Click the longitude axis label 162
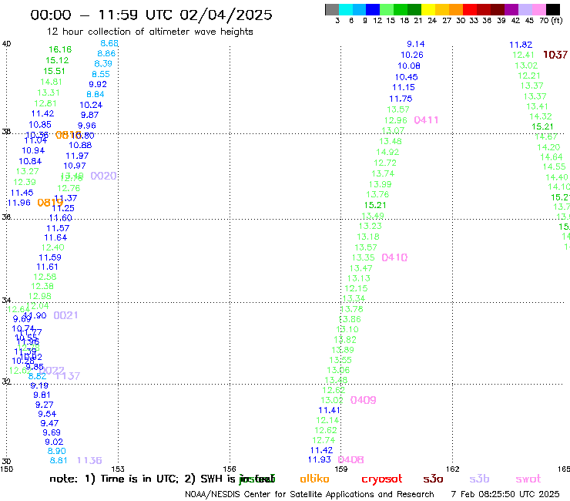This screenshot has height=501, width=570. (453, 469)
